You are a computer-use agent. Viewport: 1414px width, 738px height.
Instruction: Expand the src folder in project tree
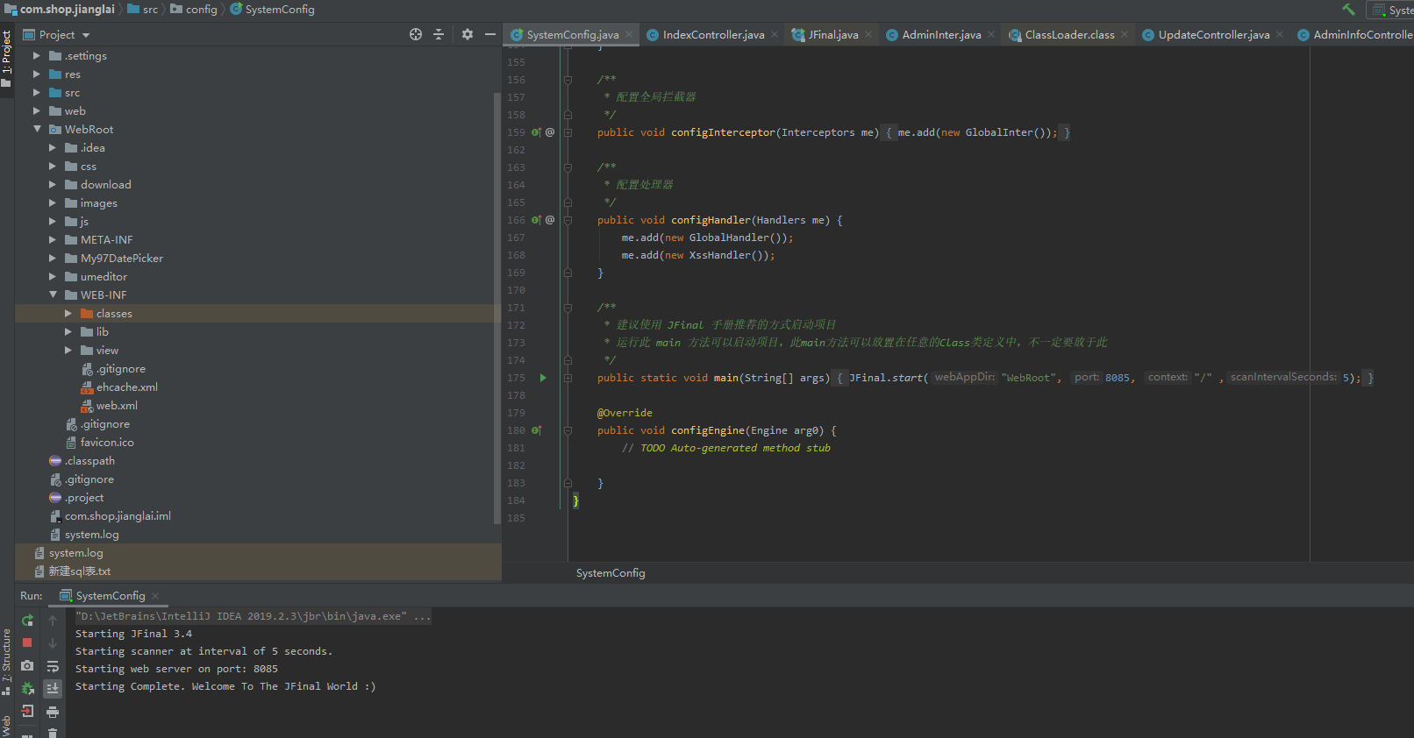pyautogui.click(x=37, y=92)
